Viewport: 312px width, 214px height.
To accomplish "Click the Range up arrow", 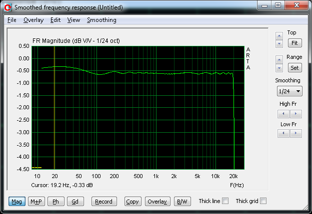I will 279,60.
